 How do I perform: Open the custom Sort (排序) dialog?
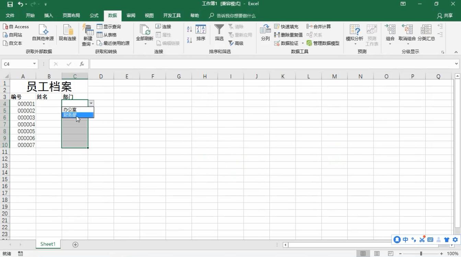tap(201, 33)
